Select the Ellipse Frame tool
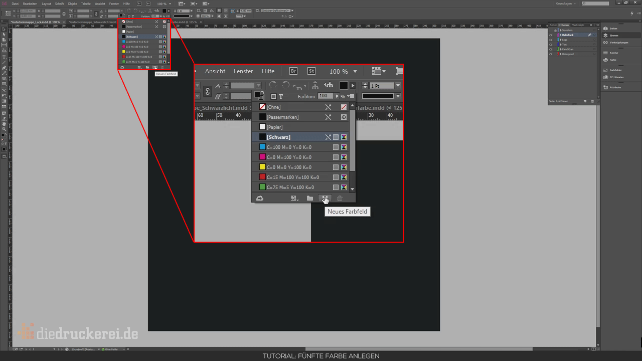This screenshot has height=361, width=642. (4, 78)
